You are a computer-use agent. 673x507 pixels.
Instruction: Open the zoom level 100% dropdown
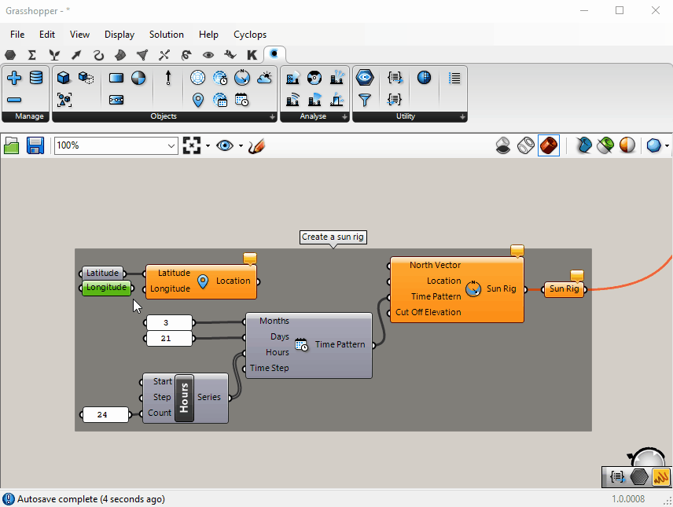pyautogui.click(x=171, y=145)
